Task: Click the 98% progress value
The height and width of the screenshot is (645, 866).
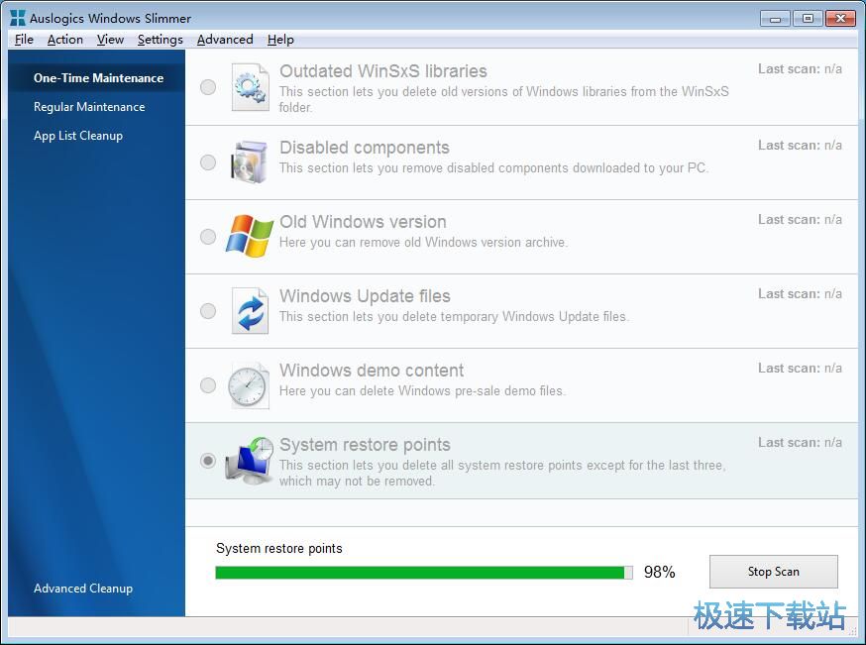Action: coord(660,572)
